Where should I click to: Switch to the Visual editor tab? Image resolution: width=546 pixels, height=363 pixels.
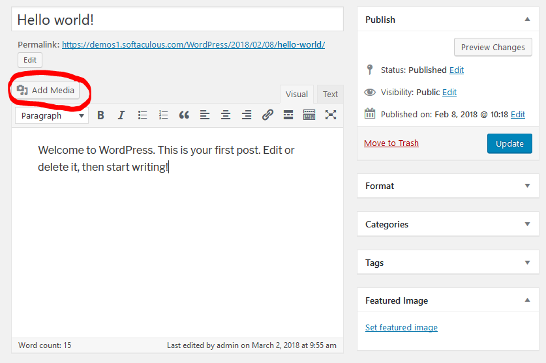pos(297,94)
